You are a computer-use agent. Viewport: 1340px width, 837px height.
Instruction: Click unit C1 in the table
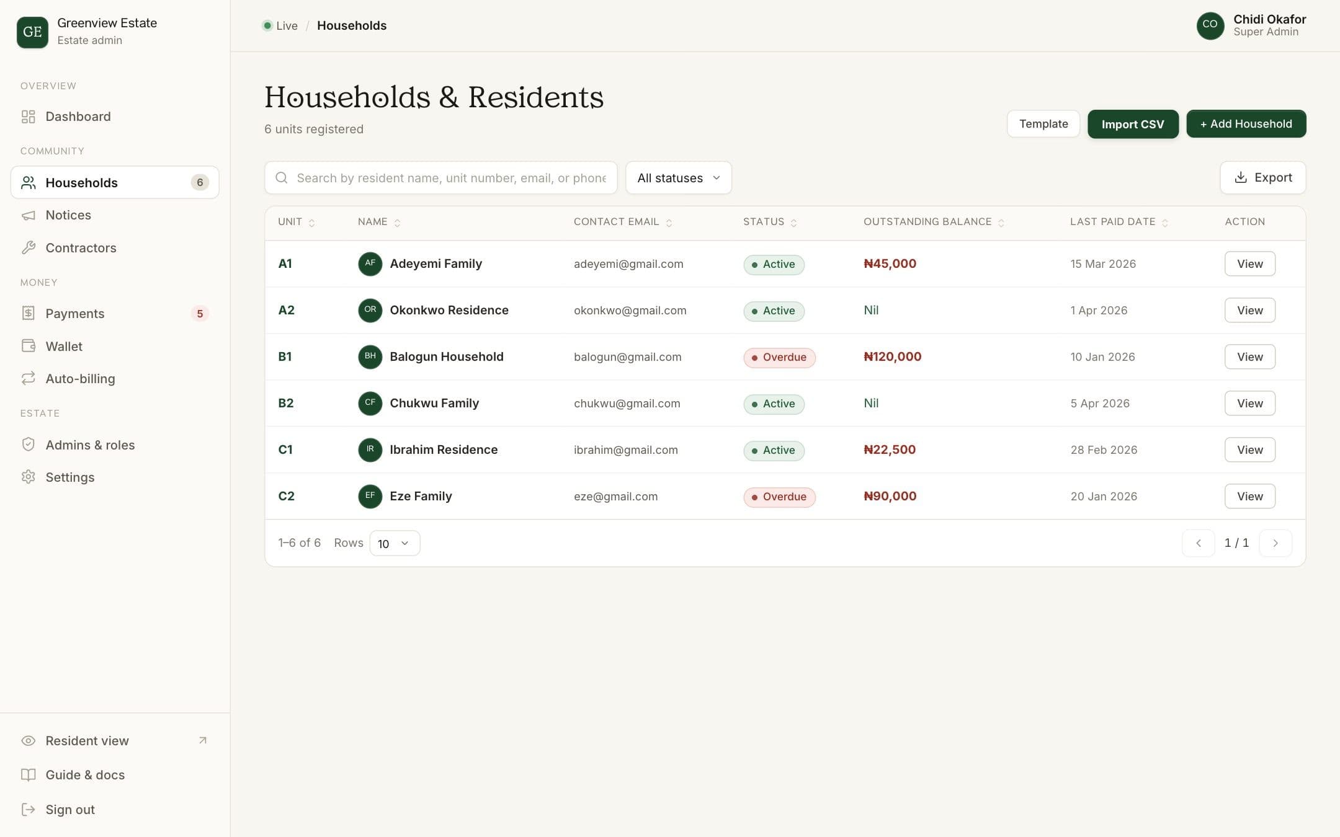click(285, 449)
